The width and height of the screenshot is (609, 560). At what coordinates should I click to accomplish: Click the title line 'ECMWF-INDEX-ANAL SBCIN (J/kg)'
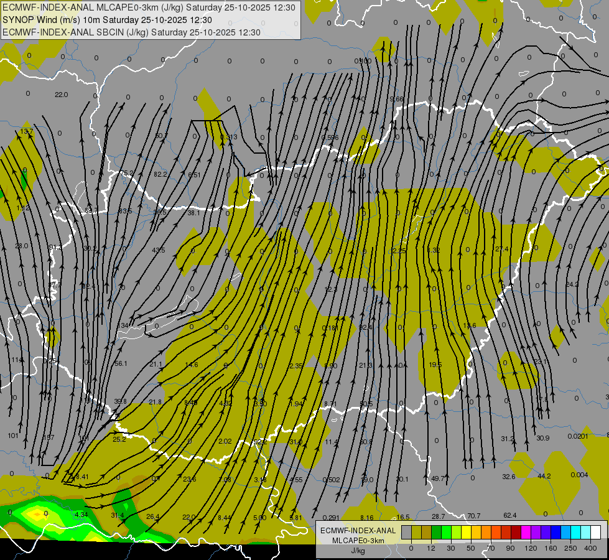click(x=75, y=32)
